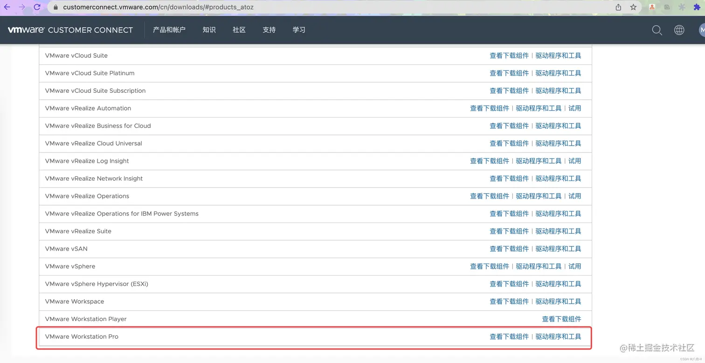The width and height of the screenshot is (705, 363).
Task: Click 驱动程序和工具 for VMware vSphere
Action: 539,266
